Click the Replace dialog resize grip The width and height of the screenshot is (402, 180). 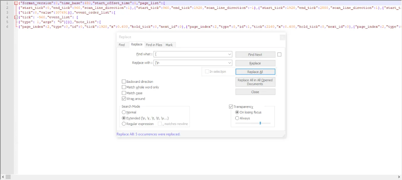click(x=284, y=136)
